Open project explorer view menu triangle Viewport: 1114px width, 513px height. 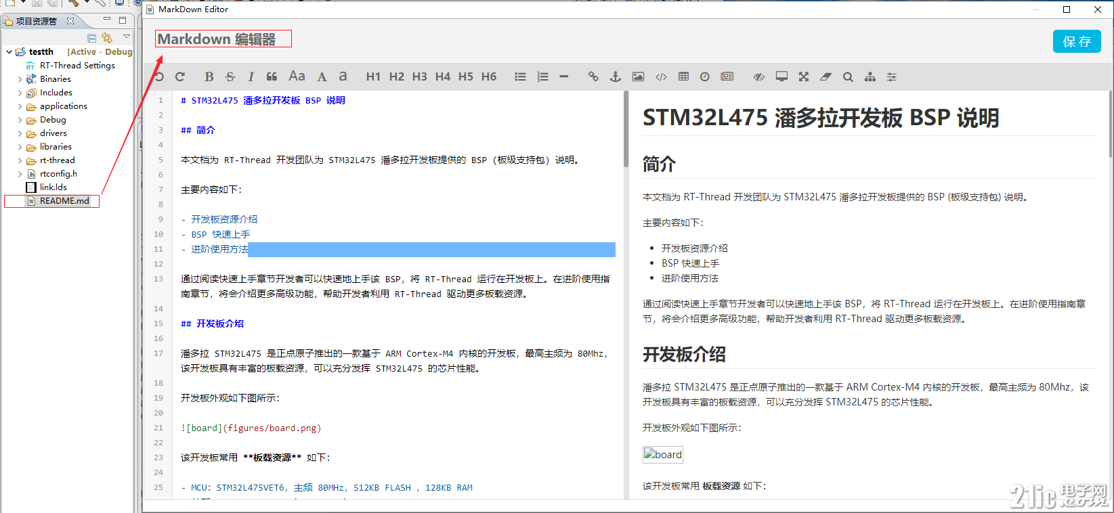click(126, 37)
